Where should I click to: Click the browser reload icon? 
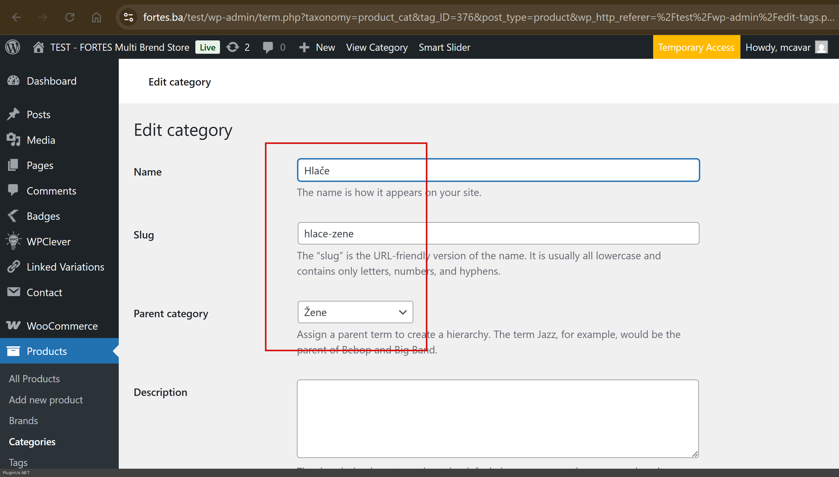pyautogui.click(x=69, y=17)
